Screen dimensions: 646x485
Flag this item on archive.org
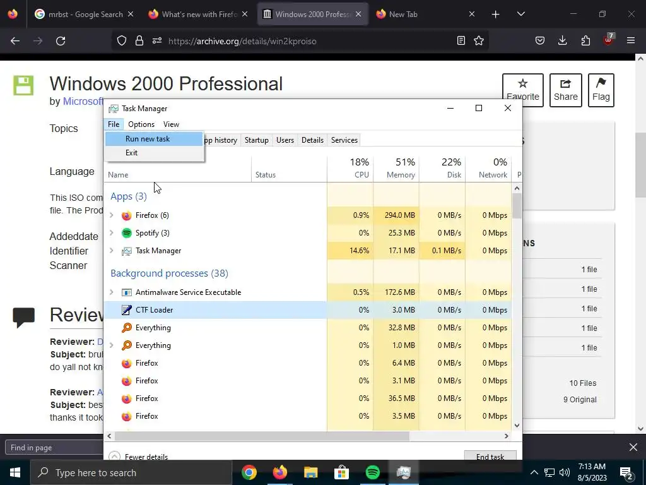(x=601, y=90)
